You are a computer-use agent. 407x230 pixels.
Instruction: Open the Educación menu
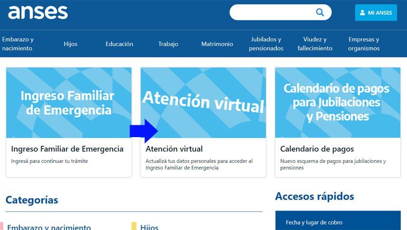click(119, 44)
